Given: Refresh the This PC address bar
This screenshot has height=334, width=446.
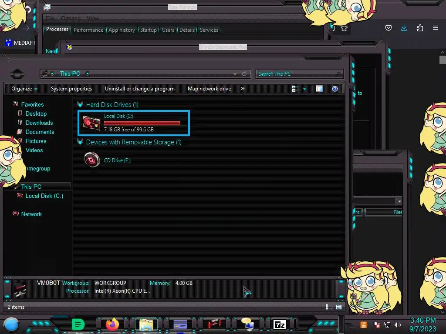Looking at the screenshot, I should click(x=244, y=74).
